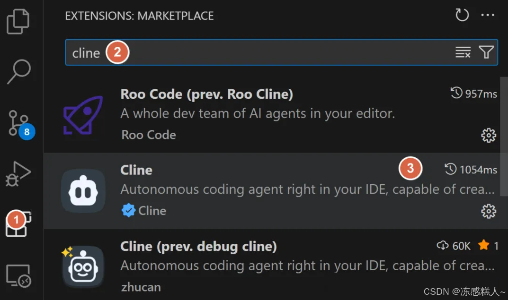Click the extensions search box containing cline
The height and width of the screenshot is (300, 508).
281,52
